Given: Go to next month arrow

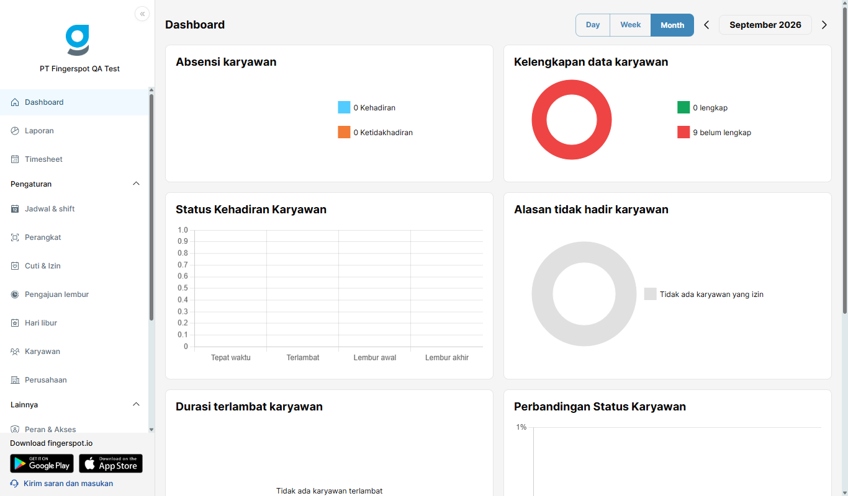Looking at the screenshot, I should pos(824,25).
